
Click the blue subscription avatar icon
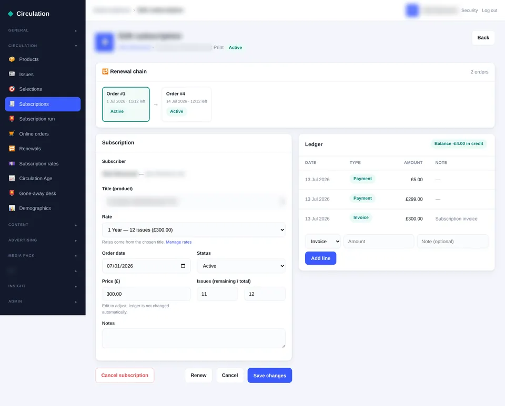click(x=105, y=42)
